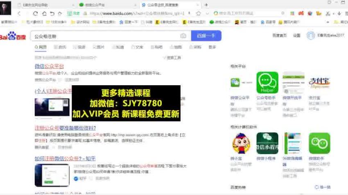This screenshot has width=348, height=195.
Task: Open dropdown arrow next to scissors icon
Action: click(x=334, y=14)
